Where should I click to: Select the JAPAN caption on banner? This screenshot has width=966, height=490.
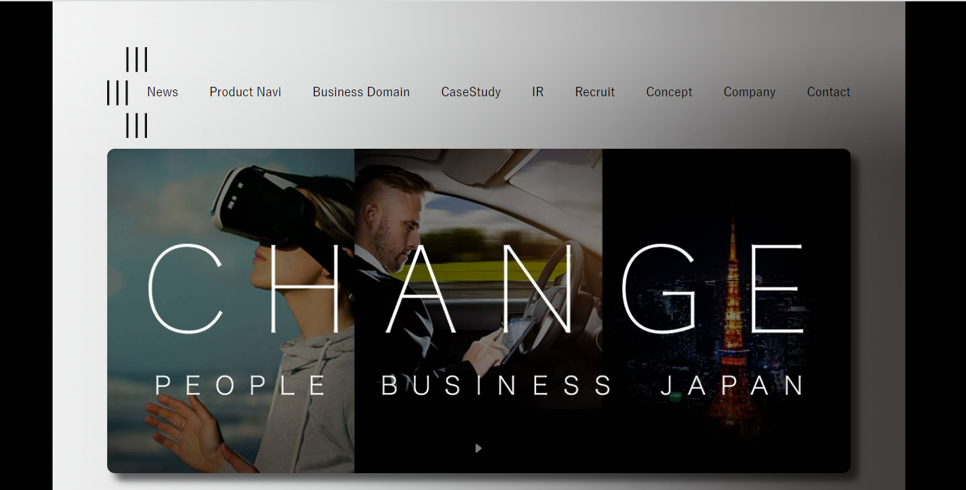point(732,386)
